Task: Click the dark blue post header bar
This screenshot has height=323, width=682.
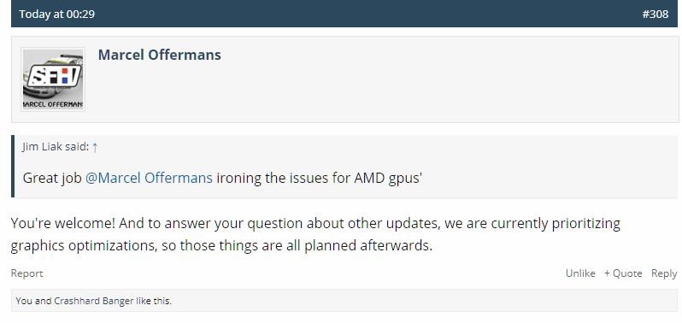Action: click(x=344, y=14)
